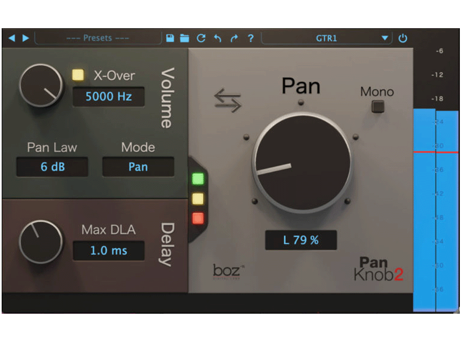Open the GTR1 group dropdown
The width and height of the screenshot is (461, 342).
[x=326, y=38]
